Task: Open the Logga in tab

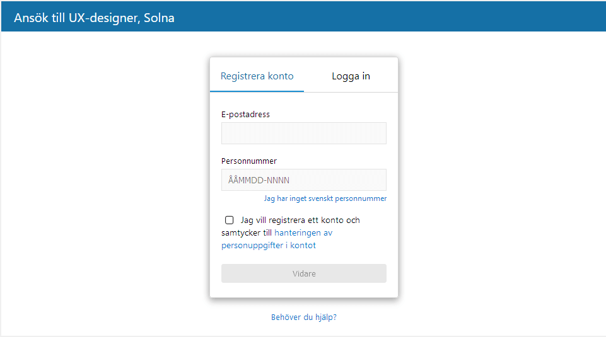Action: pos(351,76)
